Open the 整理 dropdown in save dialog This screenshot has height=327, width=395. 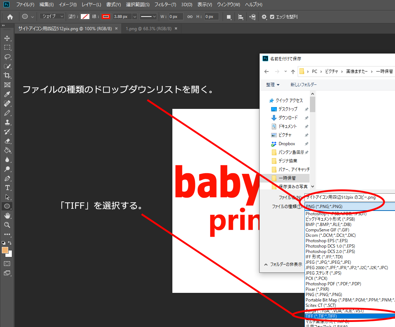[273, 85]
